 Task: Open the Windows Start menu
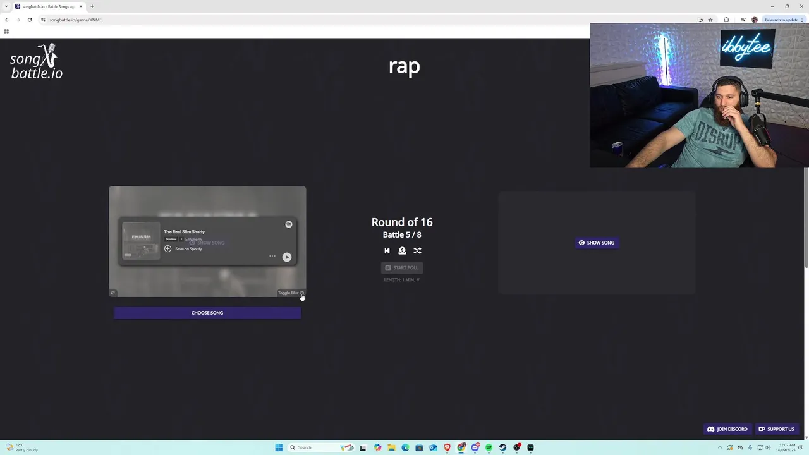point(279,447)
